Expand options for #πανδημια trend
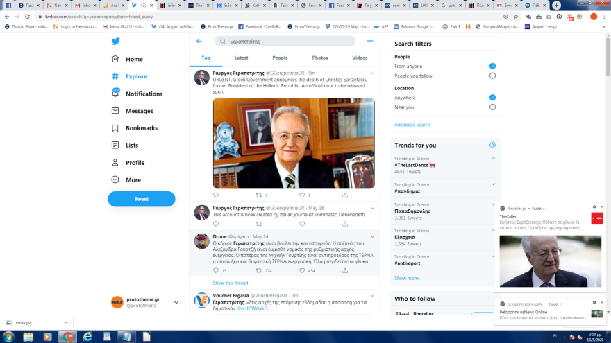 click(x=494, y=184)
